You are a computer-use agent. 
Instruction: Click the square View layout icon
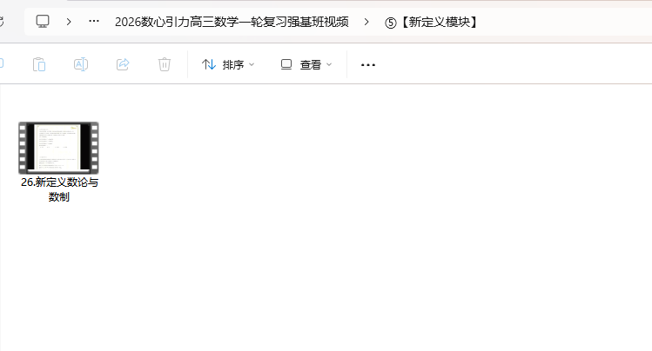click(x=286, y=64)
